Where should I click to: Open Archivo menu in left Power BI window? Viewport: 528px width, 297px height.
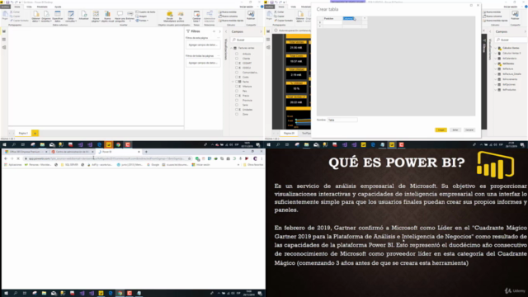[x=5, y=7]
